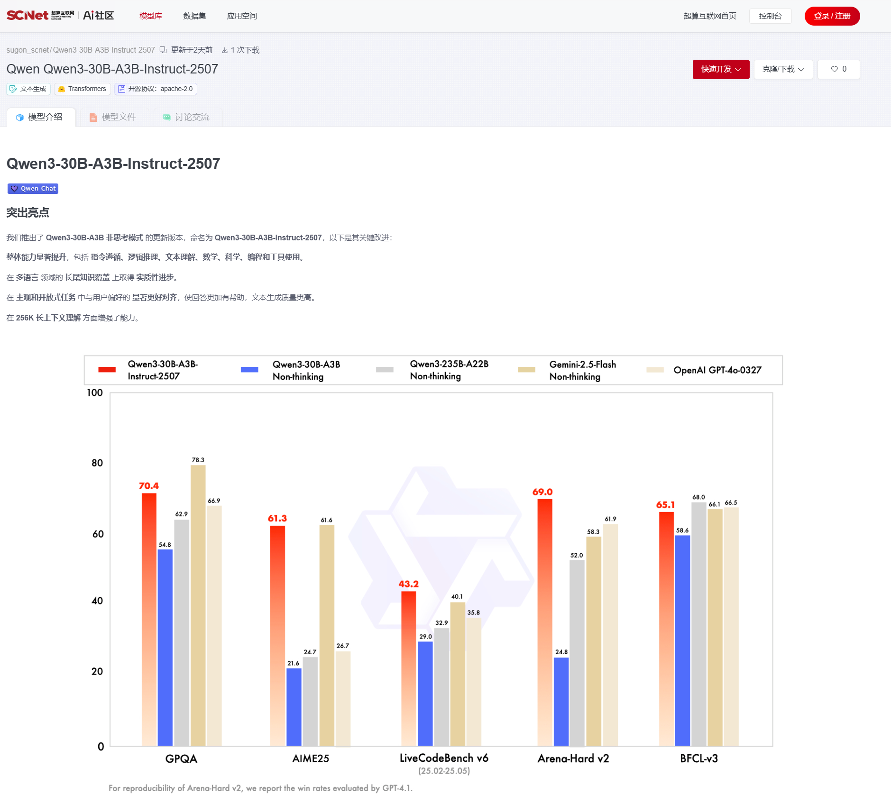Viewport: 891px width, 804px height.
Task: Click the license document icon
Action: (x=122, y=89)
